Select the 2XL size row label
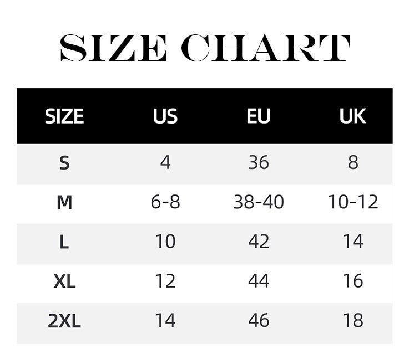The width and height of the screenshot is (409, 349). [64, 321]
